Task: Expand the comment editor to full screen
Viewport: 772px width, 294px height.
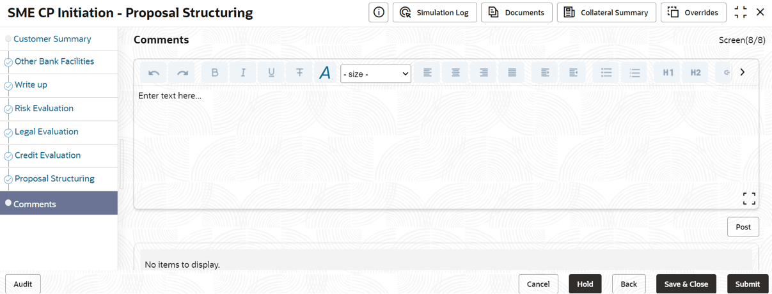Action: coord(749,199)
